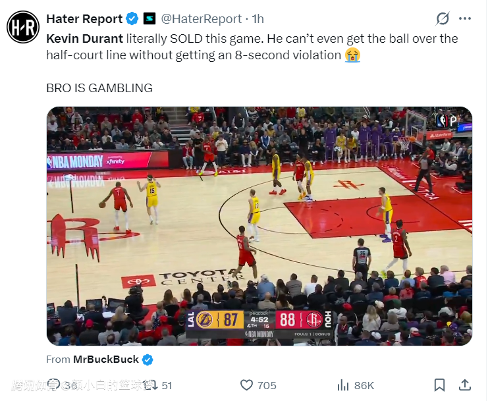This screenshot has width=488, height=401.
Task: Open the reply comment icon
Action: 55,385
